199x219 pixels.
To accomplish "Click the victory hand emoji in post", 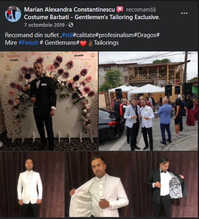I will (90, 43).
